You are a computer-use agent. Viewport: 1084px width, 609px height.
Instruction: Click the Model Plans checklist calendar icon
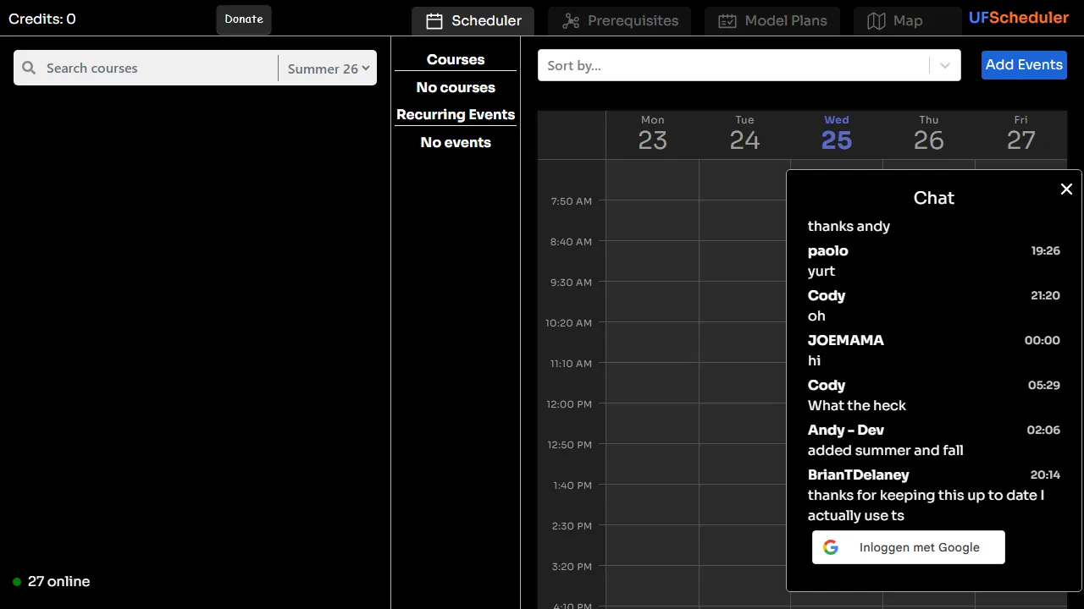click(727, 20)
